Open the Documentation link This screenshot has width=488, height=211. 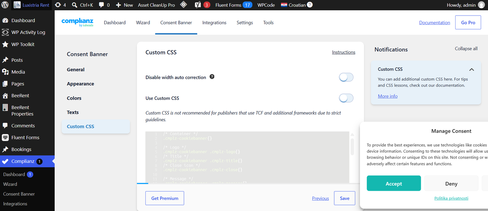point(435,22)
